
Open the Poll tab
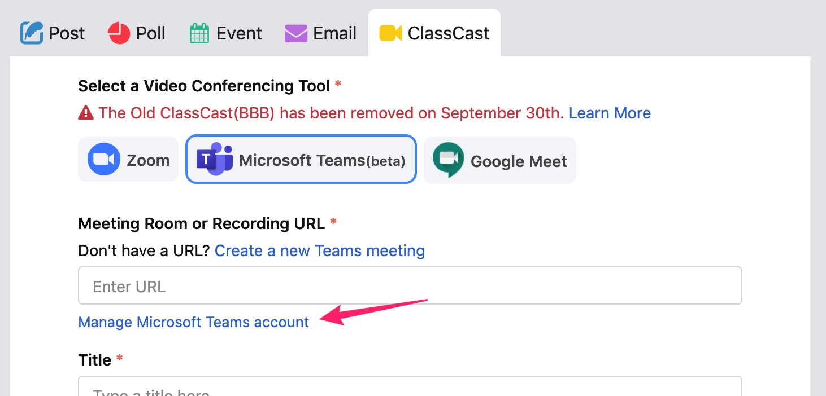[x=137, y=33]
